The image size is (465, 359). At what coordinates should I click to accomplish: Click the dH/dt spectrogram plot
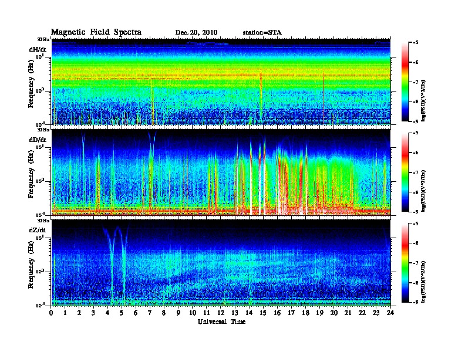tap(221, 82)
